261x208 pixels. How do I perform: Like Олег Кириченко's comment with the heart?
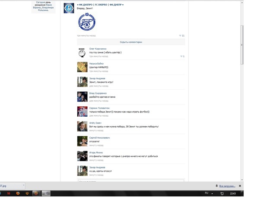[182, 56]
